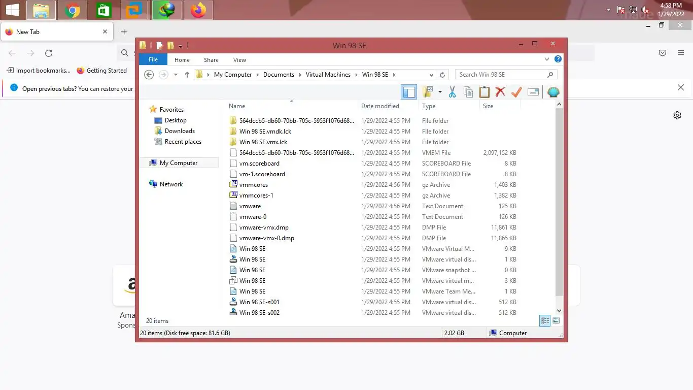This screenshot has width=693, height=390.
Task: Expand chevron between Documents and Virtual Machines
Action: point(300,75)
